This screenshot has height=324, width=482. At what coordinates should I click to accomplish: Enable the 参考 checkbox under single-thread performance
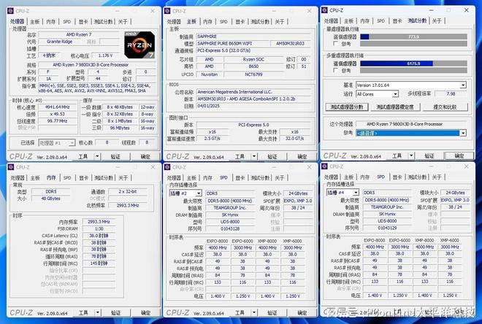click(336, 44)
